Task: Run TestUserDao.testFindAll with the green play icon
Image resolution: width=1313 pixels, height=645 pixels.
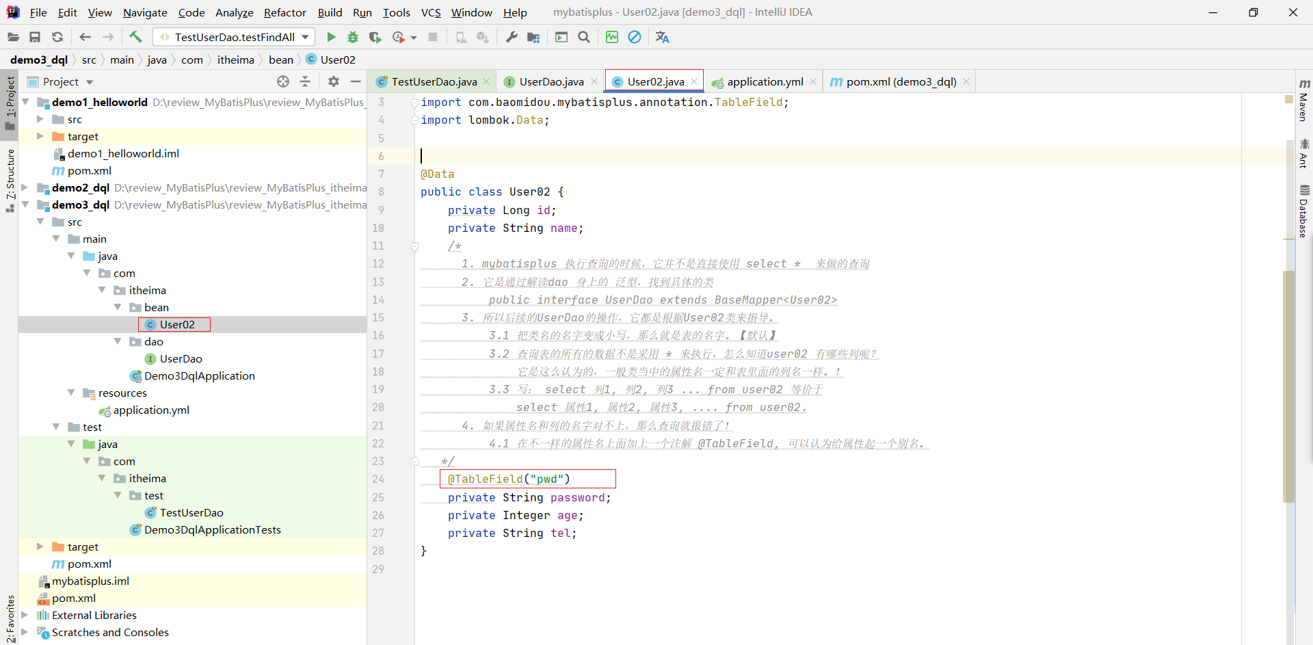Action: (331, 37)
